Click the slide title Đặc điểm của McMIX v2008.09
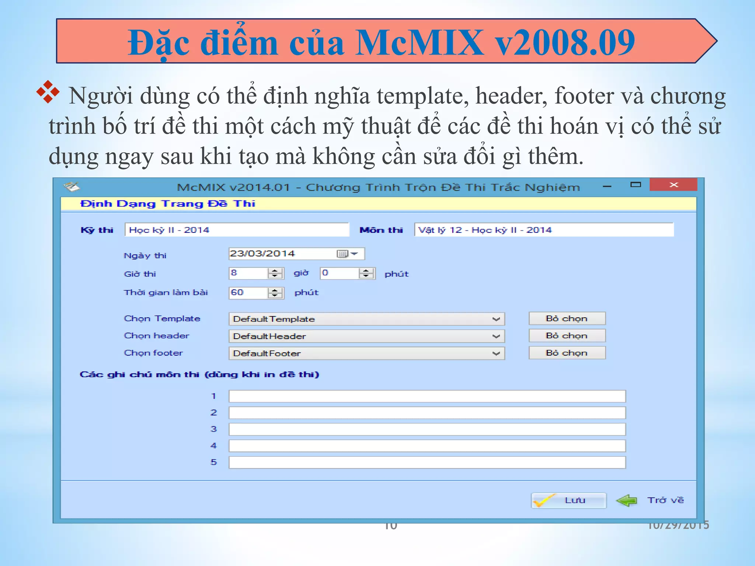The height and width of the screenshot is (566, 755). pyautogui.click(x=381, y=43)
